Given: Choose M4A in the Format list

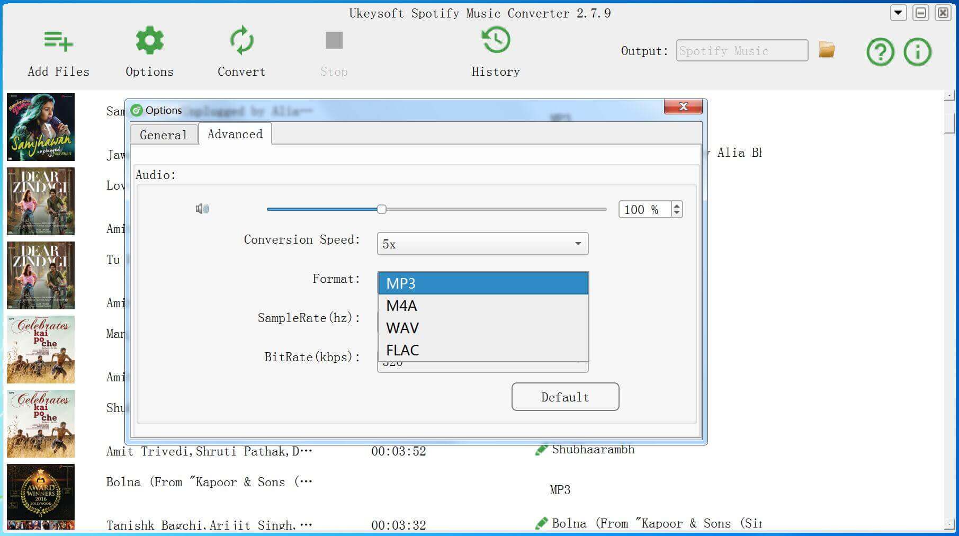Looking at the screenshot, I should point(483,306).
